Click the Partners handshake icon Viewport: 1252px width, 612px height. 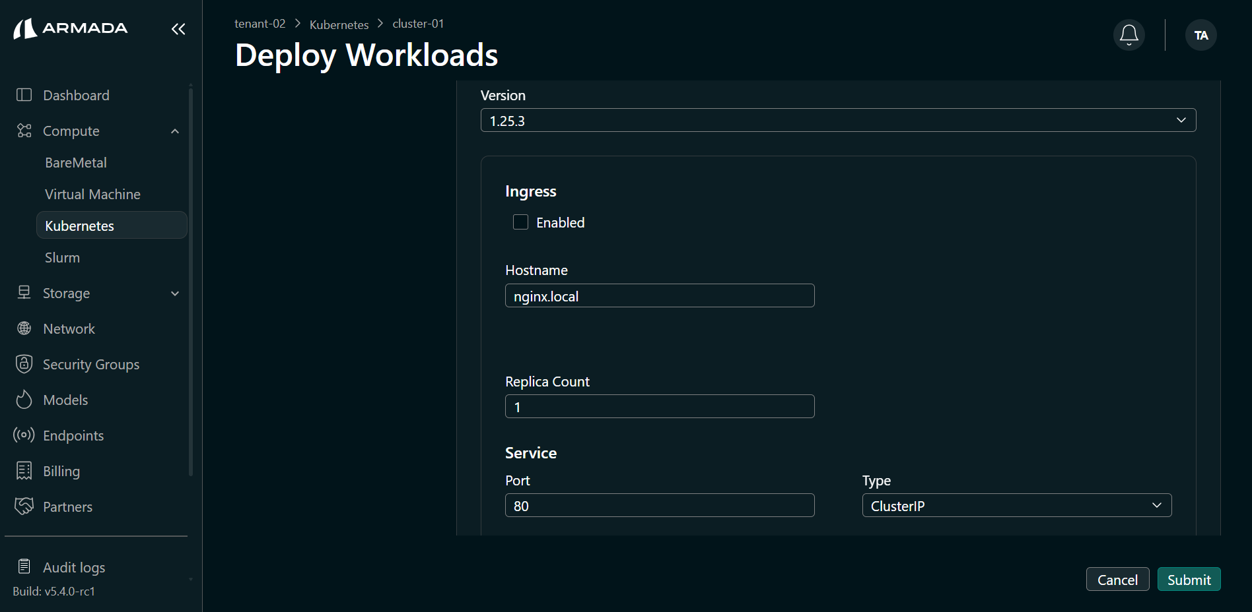[24, 506]
